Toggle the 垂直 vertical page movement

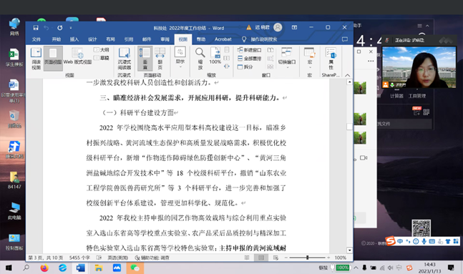tap(145, 59)
